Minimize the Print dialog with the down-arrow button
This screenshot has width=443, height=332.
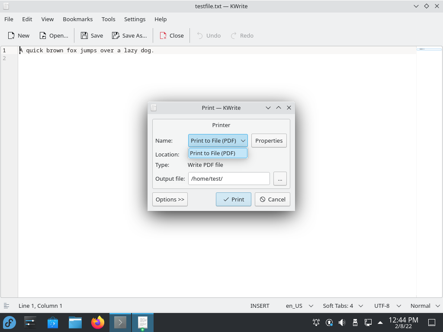click(x=268, y=108)
